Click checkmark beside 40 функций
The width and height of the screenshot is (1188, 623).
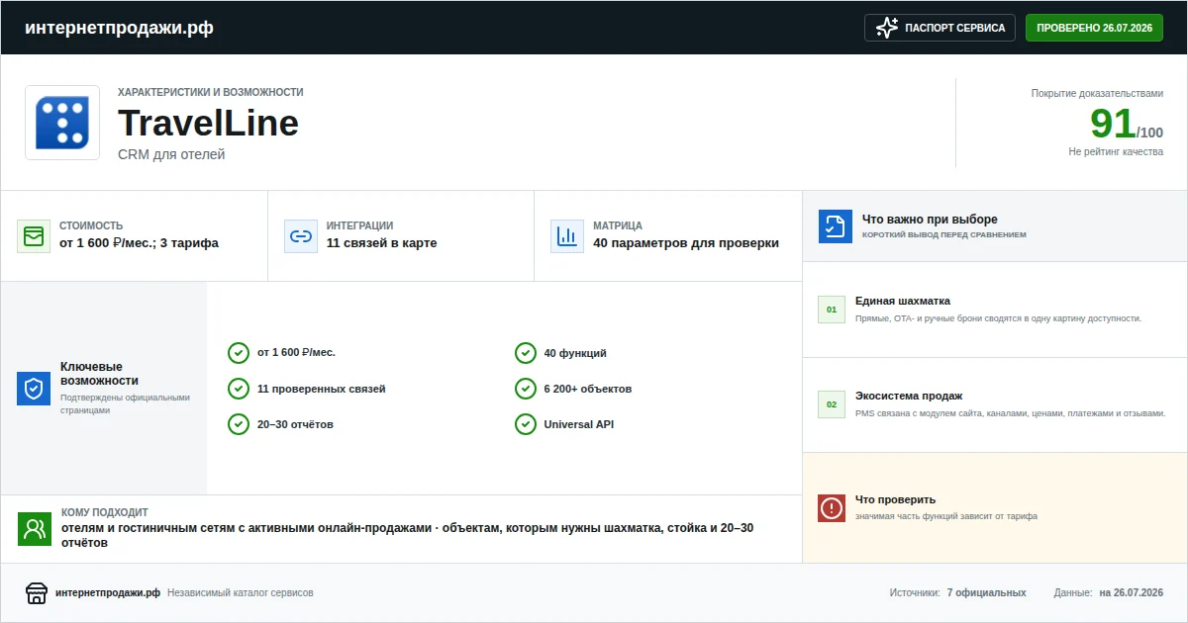[x=526, y=353]
